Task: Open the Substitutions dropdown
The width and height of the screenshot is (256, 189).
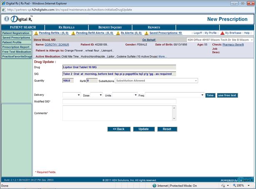Action: pos(157,80)
